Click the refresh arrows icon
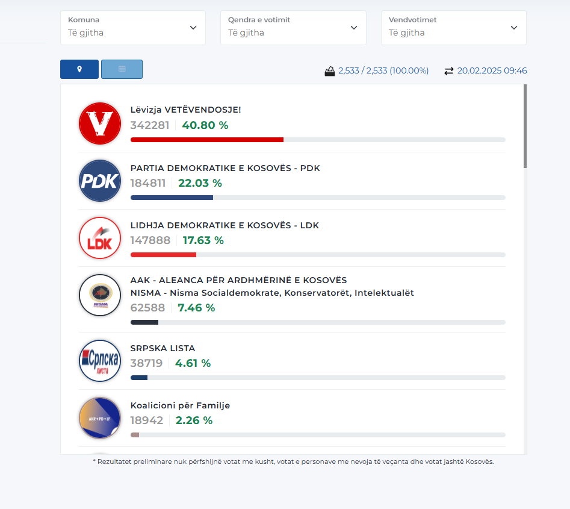Image resolution: width=570 pixels, height=509 pixels. click(x=449, y=71)
